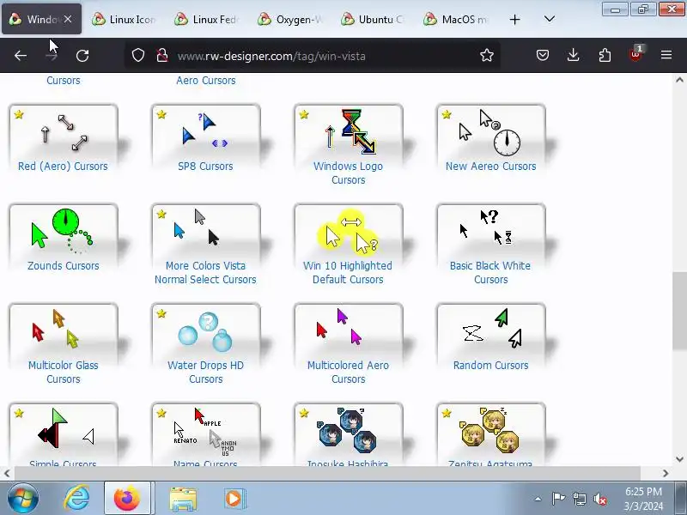
Task: Follow the Random Cursors link
Action: click(x=490, y=366)
